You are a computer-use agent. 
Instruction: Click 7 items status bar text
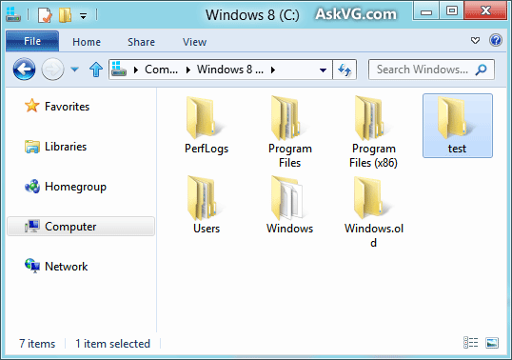[37, 344]
